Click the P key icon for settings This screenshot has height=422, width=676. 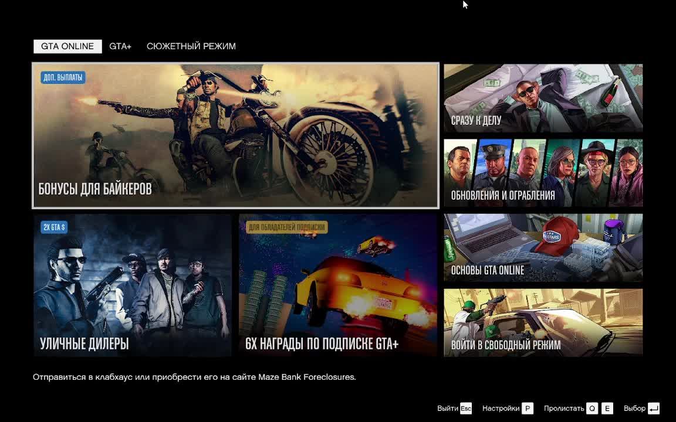point(528,408)
